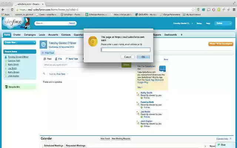Open the My Applications bookmark
The height and width of the screenshot is (148, 237).
point(192,15)
